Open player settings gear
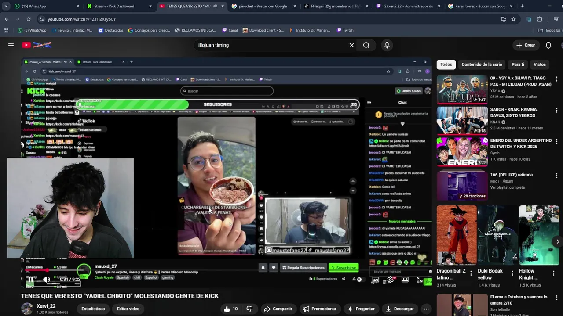This screenshot has height=316, width=563. 390,280
